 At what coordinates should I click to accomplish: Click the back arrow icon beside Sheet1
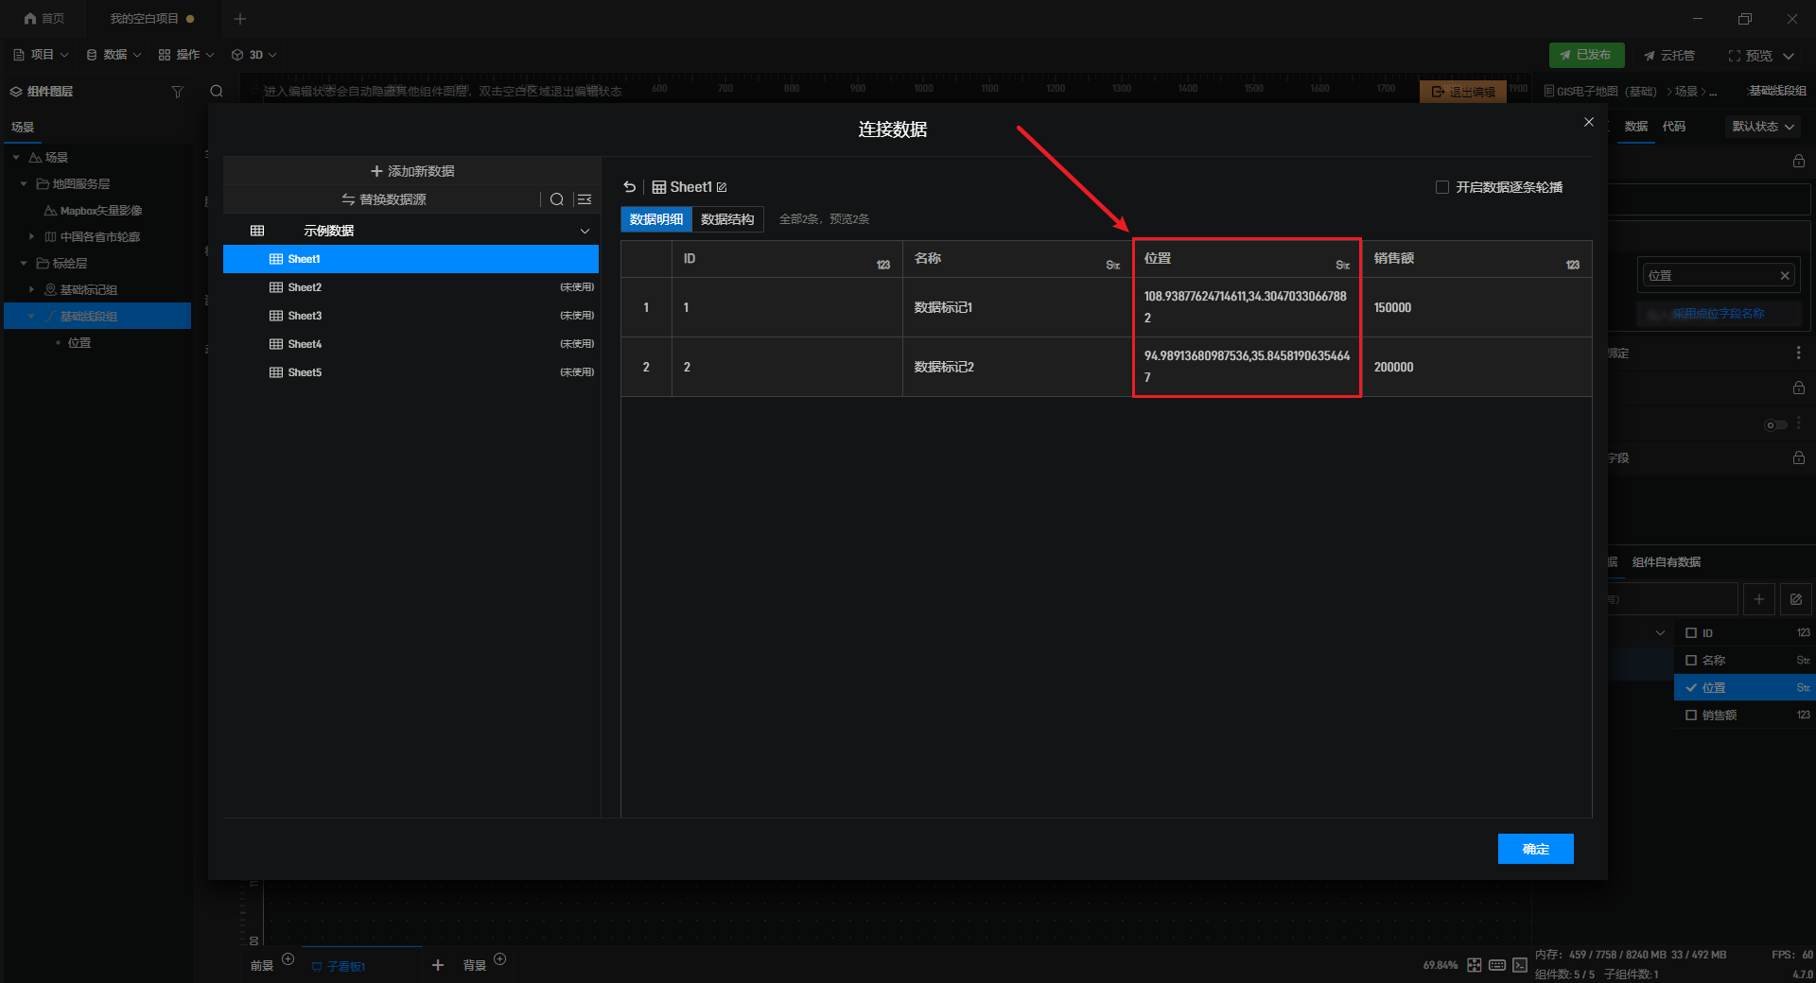(630, 187)
